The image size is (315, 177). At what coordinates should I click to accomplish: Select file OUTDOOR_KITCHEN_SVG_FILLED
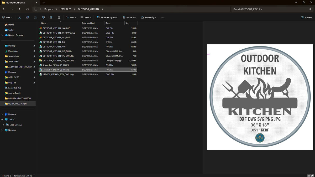[88, 51]
